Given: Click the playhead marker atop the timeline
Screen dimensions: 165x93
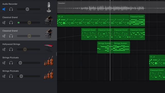Looking at the screenshot, I should coord(110,1).
